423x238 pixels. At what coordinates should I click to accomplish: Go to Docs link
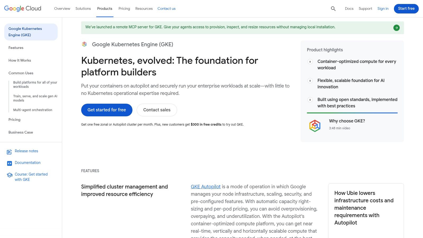[x=349, y=8]
